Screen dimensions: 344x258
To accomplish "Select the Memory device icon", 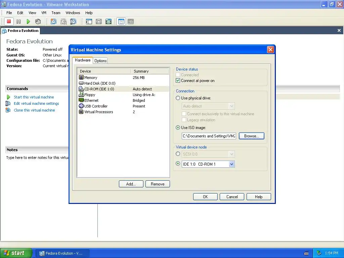I will pos(81,78).
